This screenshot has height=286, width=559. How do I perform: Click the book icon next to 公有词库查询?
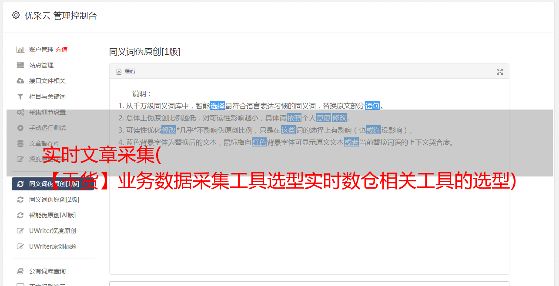pos(20,271)
